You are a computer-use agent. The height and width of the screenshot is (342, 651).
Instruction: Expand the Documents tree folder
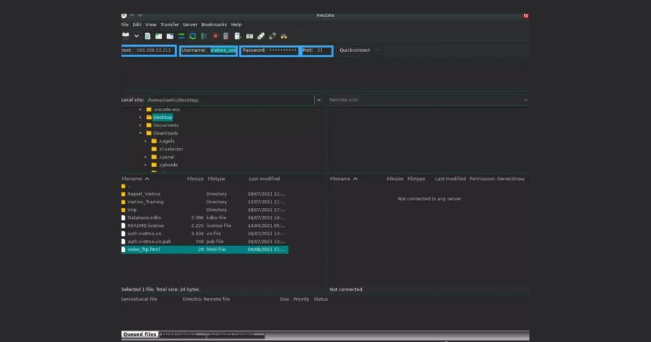pos(140,125)
